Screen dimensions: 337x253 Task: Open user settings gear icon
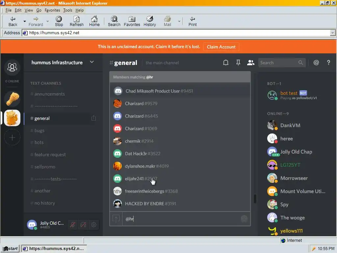[x=94, y=225]
